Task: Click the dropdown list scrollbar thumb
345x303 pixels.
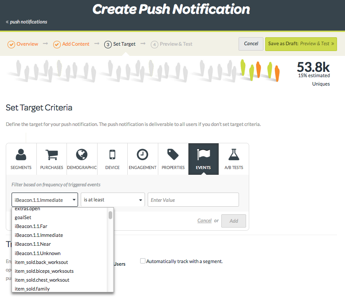Action: (110, 215)
